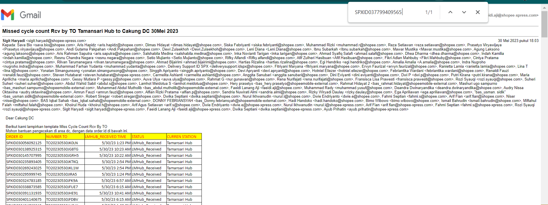The width and height of the screenshot is (548, 205).
Task: Click received time 5/30/23 10:41 AM
Action: (115, 193)
